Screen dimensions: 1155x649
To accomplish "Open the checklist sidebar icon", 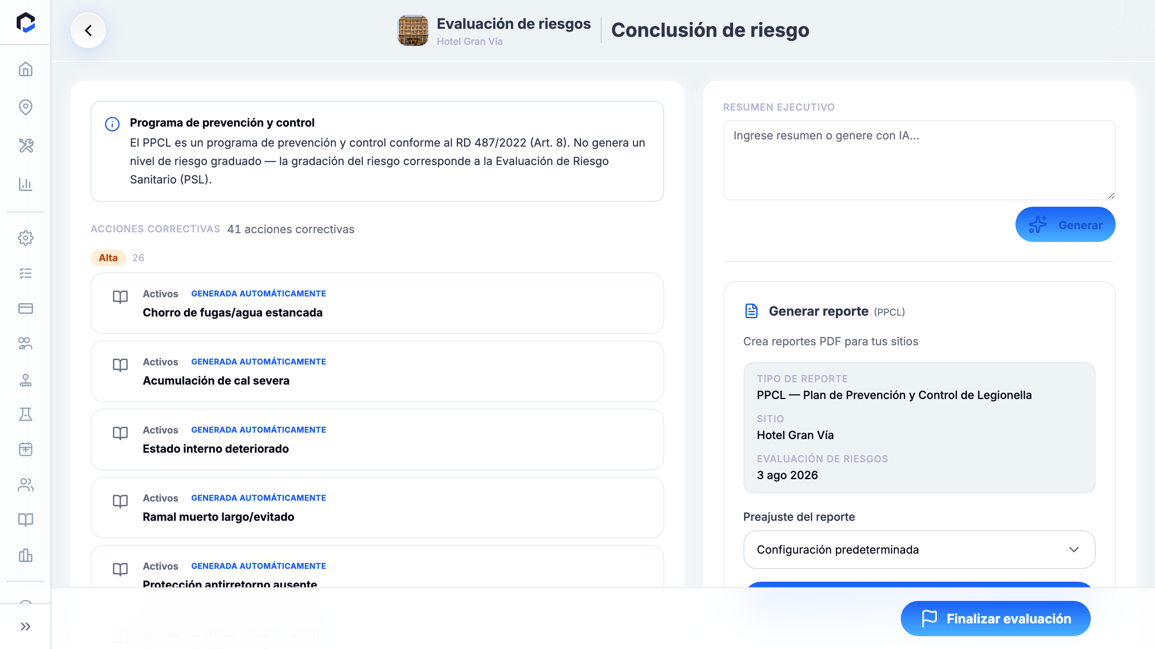I will click(x=26, y=273).
